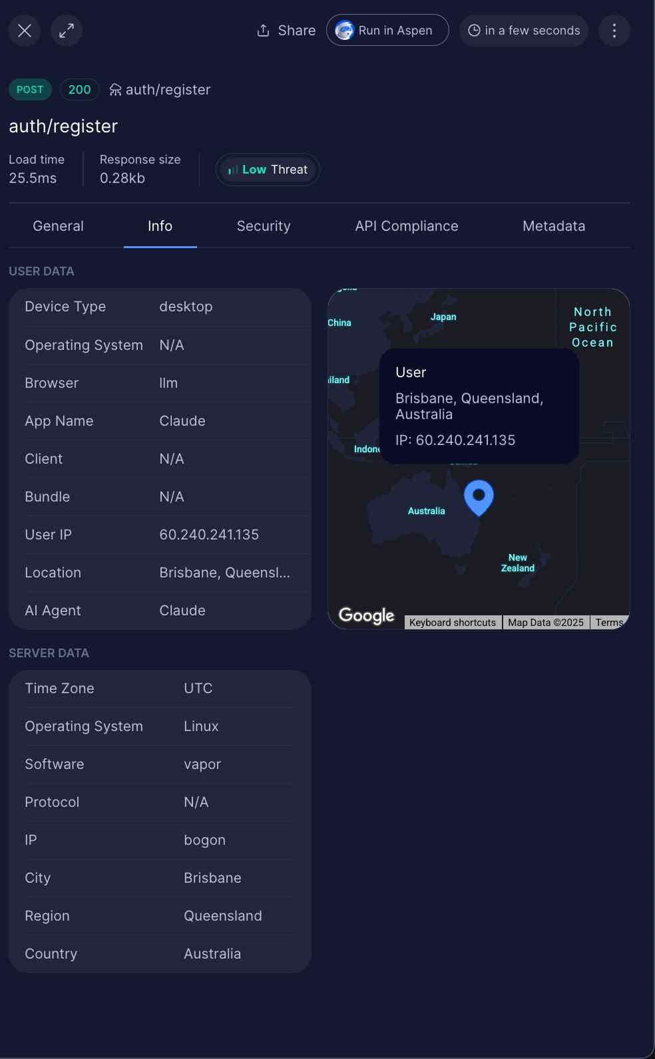The height and width of the screenshot is (1059, 655).
Task: Click IP address in the map popup
Action: (455, 440)
